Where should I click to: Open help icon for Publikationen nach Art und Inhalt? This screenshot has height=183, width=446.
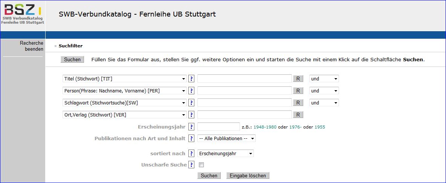point(191,138)
